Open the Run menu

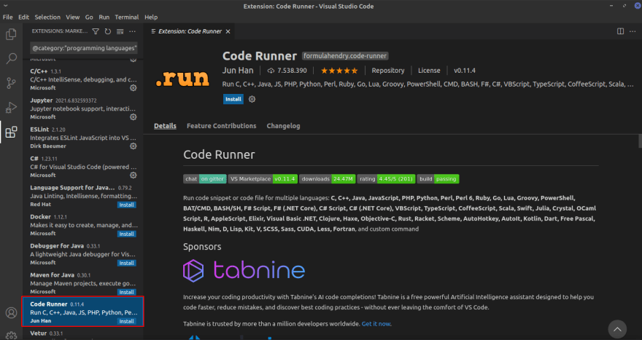tap(104, 17)
